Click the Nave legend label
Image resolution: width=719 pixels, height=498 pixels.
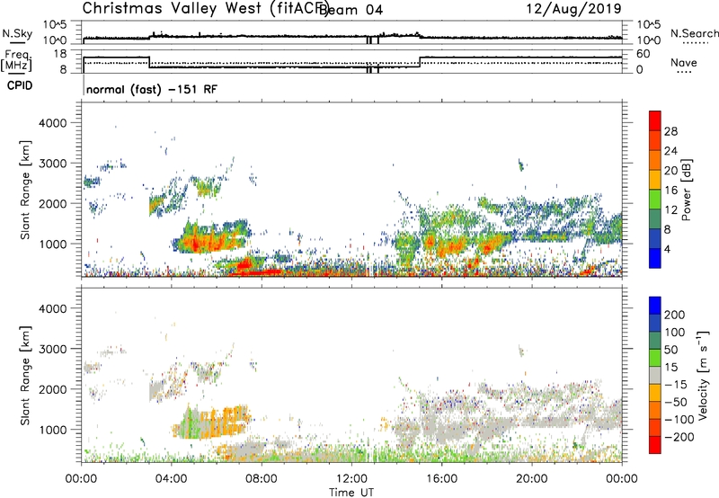point(684,63)
